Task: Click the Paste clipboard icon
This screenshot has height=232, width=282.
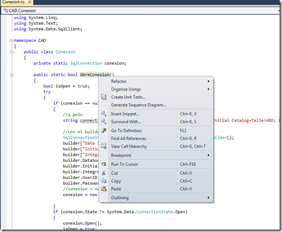Action: (x=104, y=189)
